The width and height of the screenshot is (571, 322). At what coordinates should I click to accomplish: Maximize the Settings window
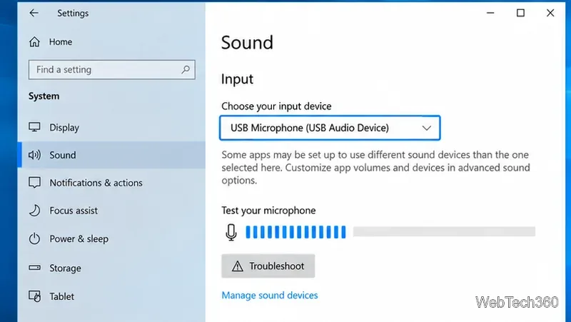click(x=520, y=13)
